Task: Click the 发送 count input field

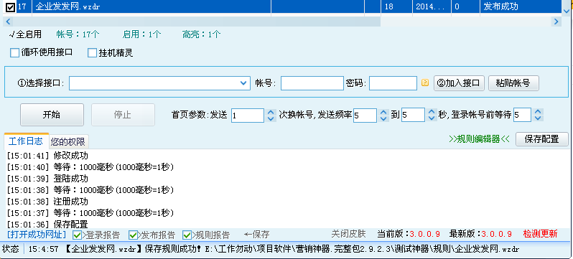Action: click(x=248, y=116)
